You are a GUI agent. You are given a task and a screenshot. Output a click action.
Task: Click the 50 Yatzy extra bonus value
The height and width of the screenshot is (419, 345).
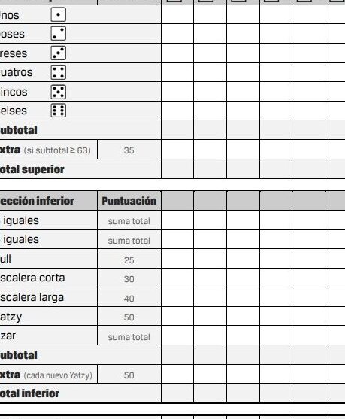tap(129, 375)
